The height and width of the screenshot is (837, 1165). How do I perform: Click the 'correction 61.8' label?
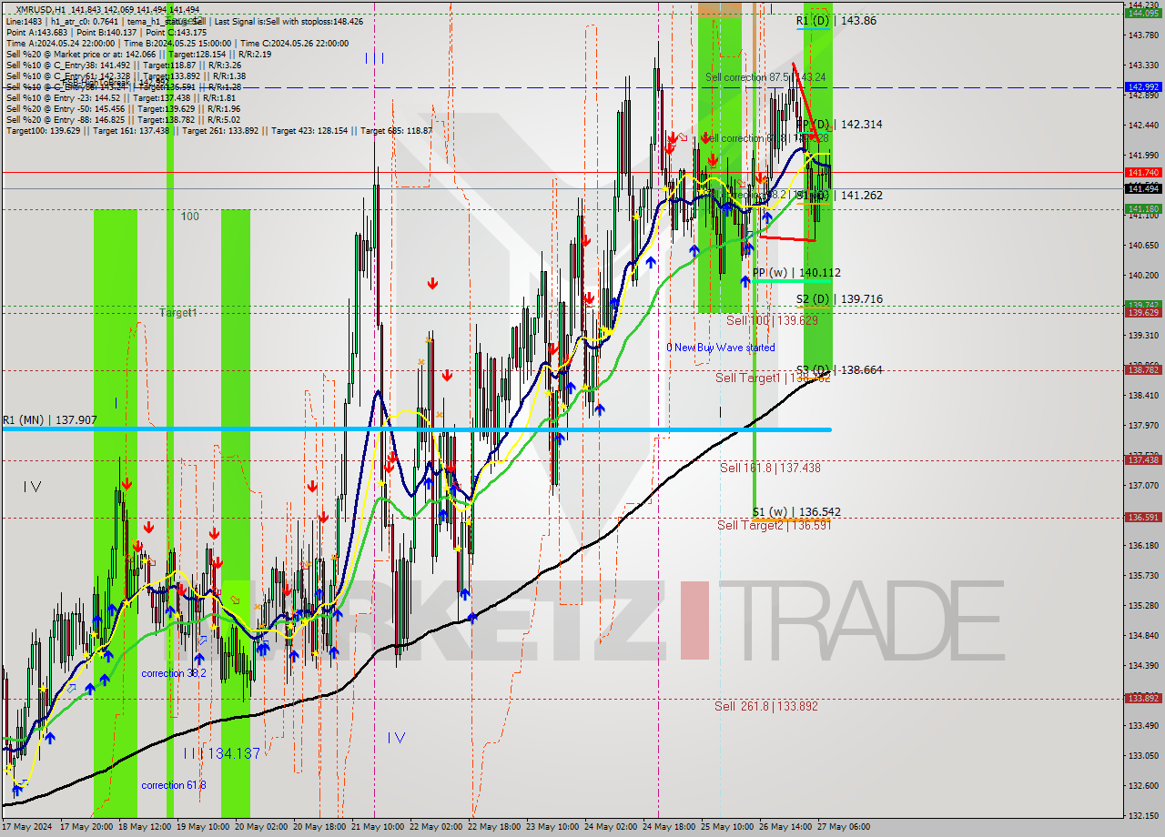173,785
